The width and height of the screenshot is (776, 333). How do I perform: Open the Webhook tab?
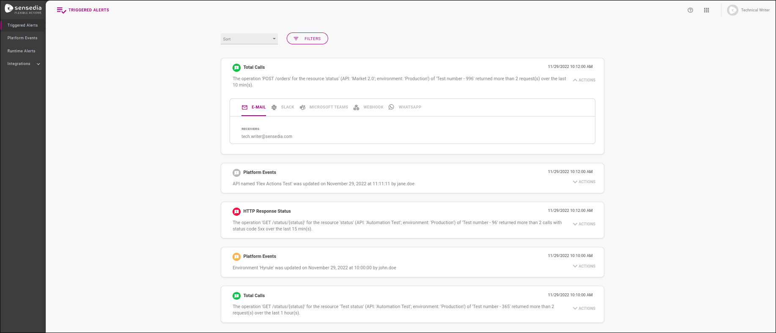tap(368, 107)
